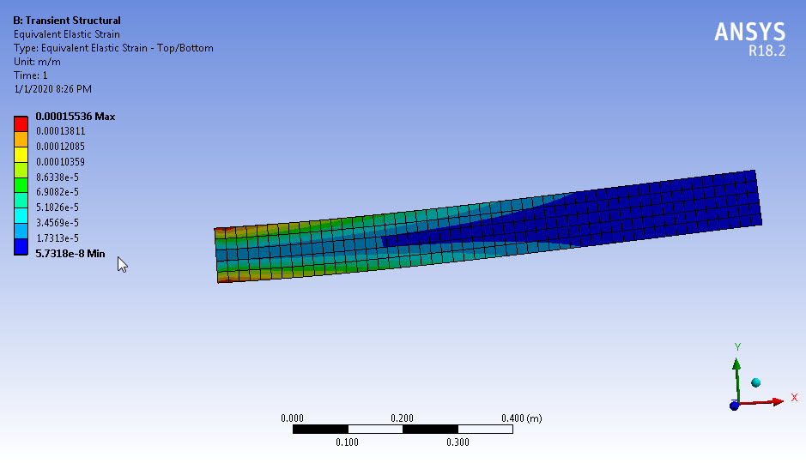Select the 5.7318e-8 Min legend value
Image resolution: width=806 pixels, height=463 pixels.
click(70, 254)
